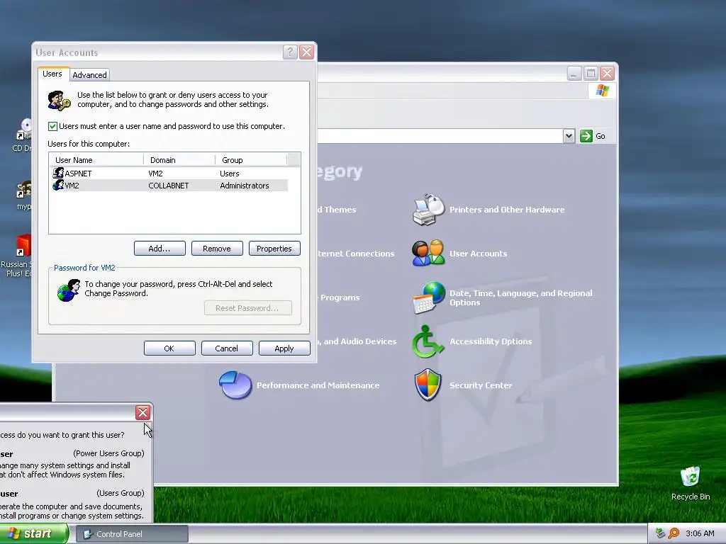The image size is (726, 544).
Task: Click Apply in User Accounts dialog
Action: (284, 348)
